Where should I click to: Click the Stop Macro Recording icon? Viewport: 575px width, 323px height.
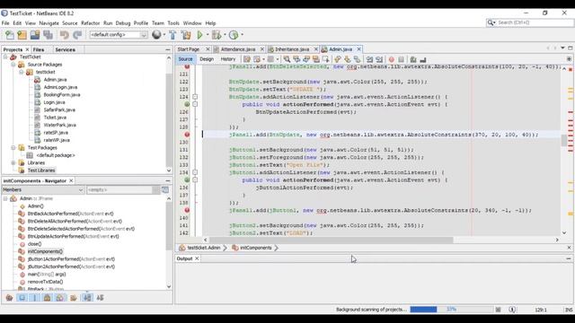pyautogui.click(x=402, y=59)
